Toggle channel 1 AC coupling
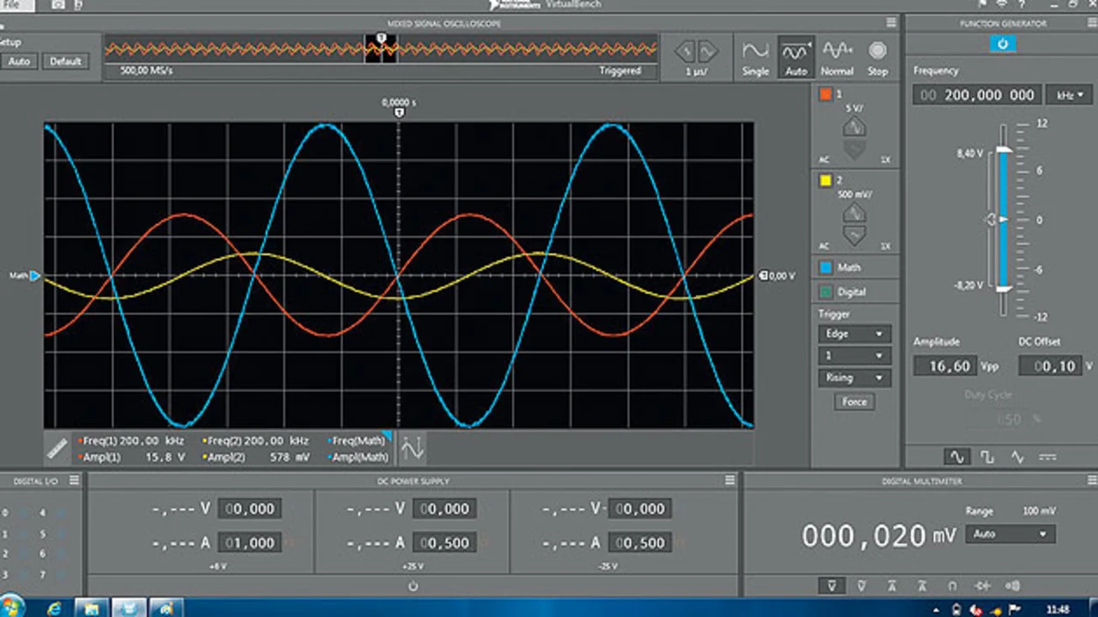Screen dimensions: 1098x617 pyautogui.click(x=824, y=161)
